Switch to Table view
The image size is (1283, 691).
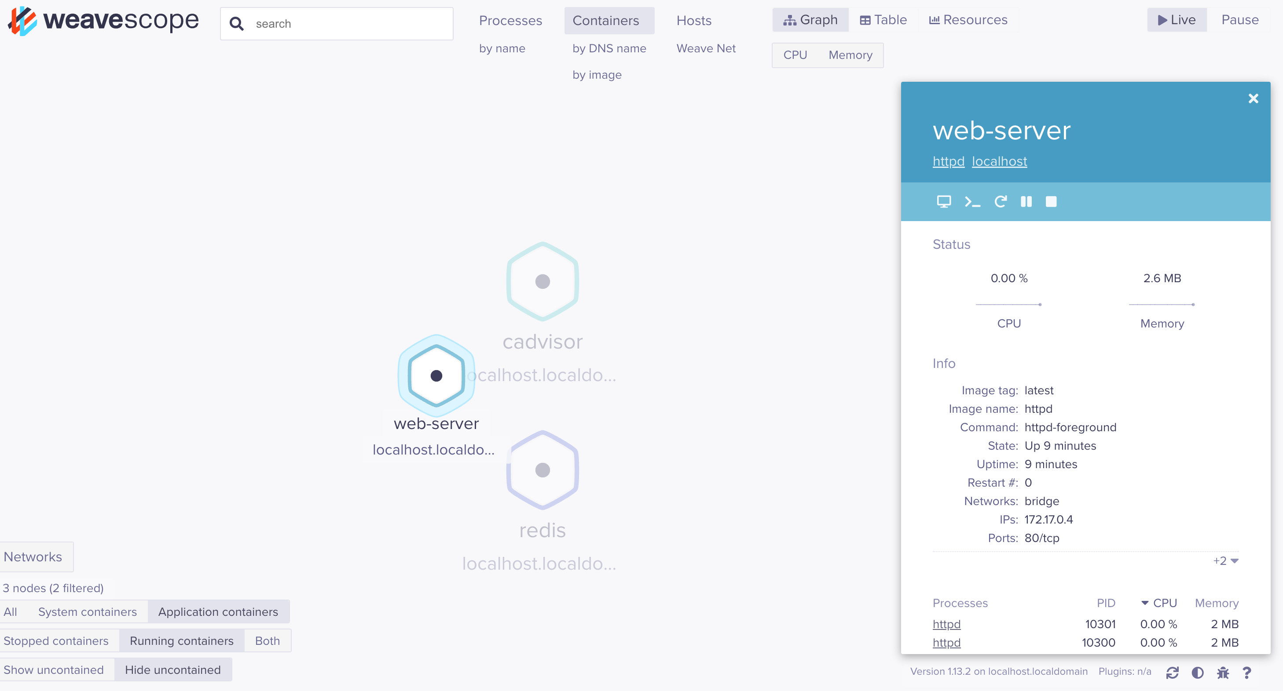click(883, 20)
